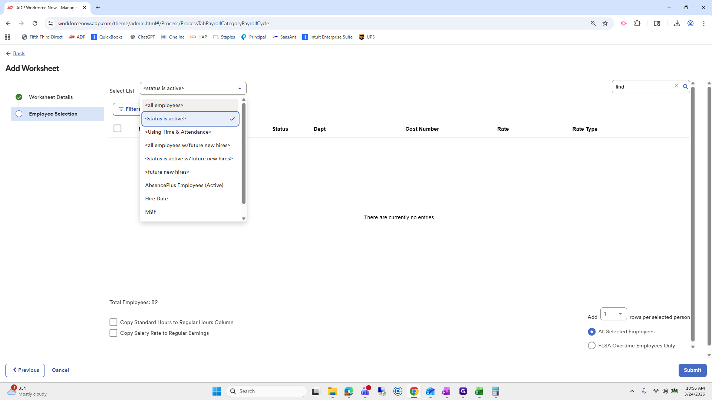
Task: Open browser extensions puzzle icon
Action: point(637,23)
